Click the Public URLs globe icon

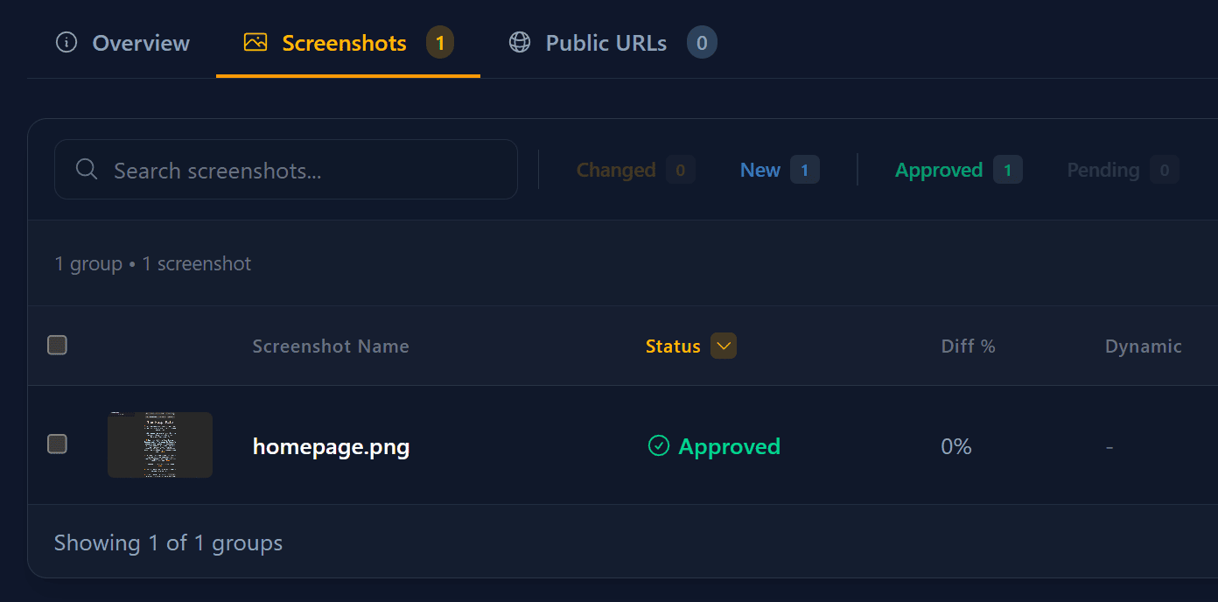pos(520,43)
